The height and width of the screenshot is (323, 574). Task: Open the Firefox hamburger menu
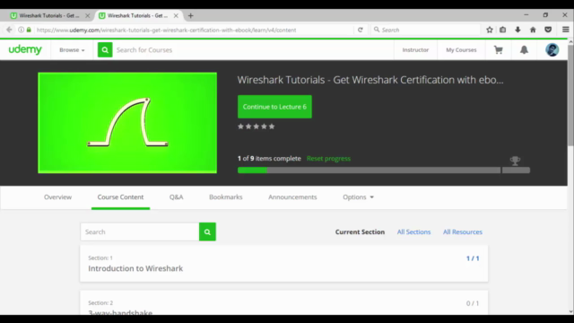tap(566, 30)
